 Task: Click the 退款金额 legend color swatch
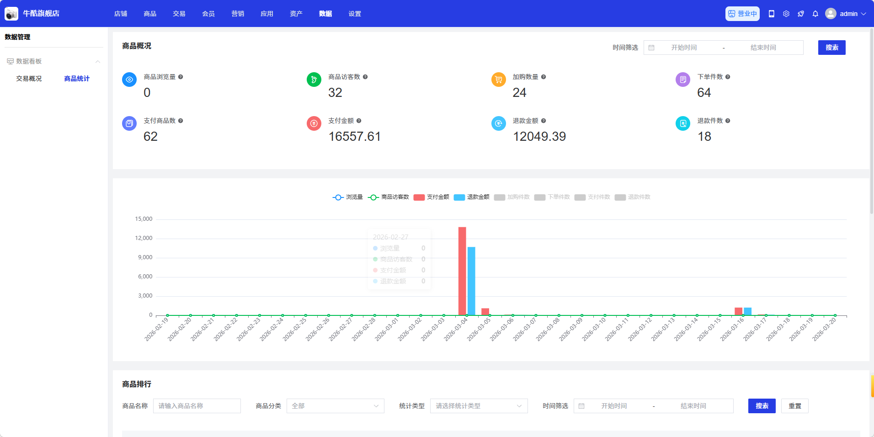point(459,197)
